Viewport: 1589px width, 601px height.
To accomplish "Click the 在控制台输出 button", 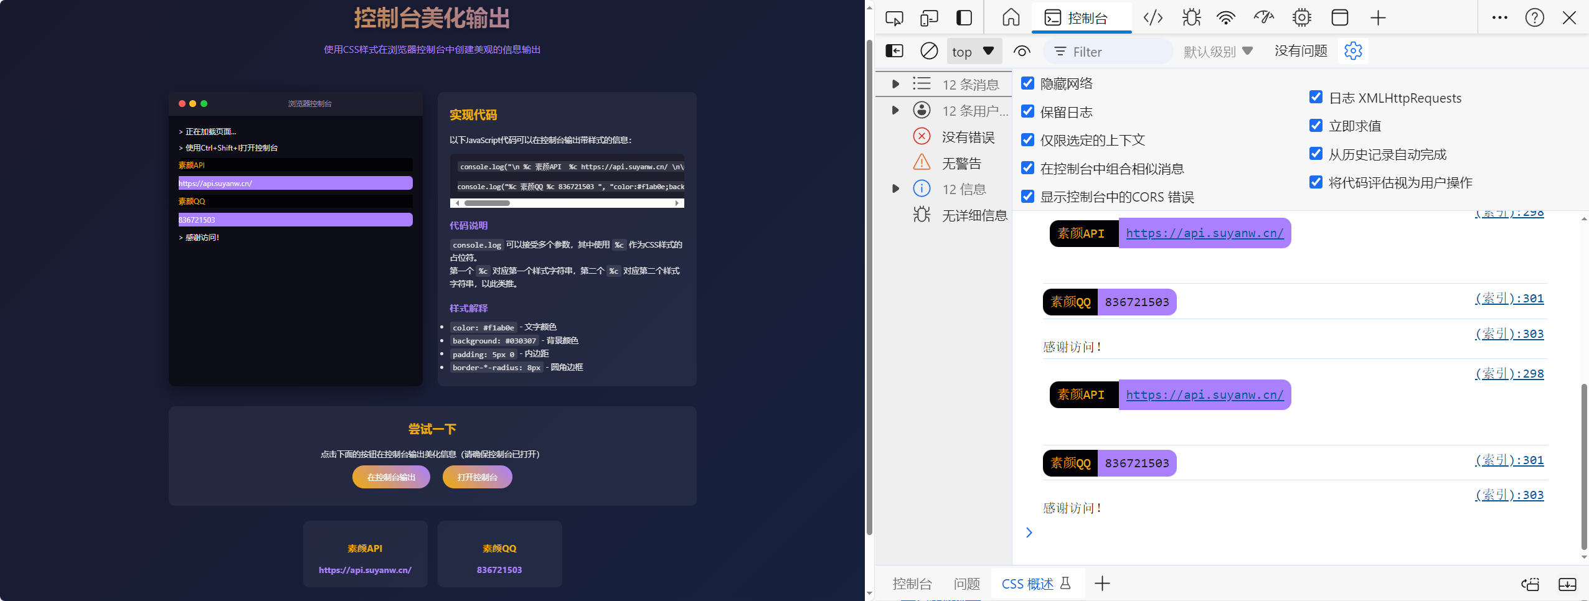I will [x=391, y=477].
